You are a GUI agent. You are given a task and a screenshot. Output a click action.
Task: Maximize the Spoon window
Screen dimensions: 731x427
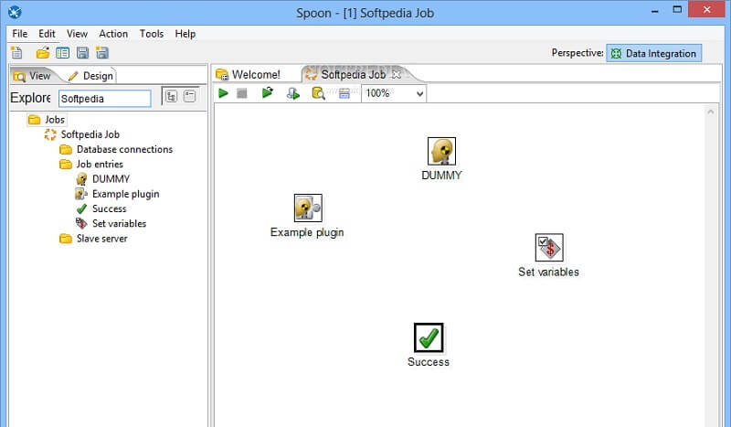coord(677,9)
